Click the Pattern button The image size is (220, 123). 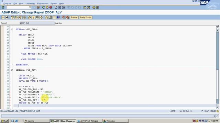74,17
